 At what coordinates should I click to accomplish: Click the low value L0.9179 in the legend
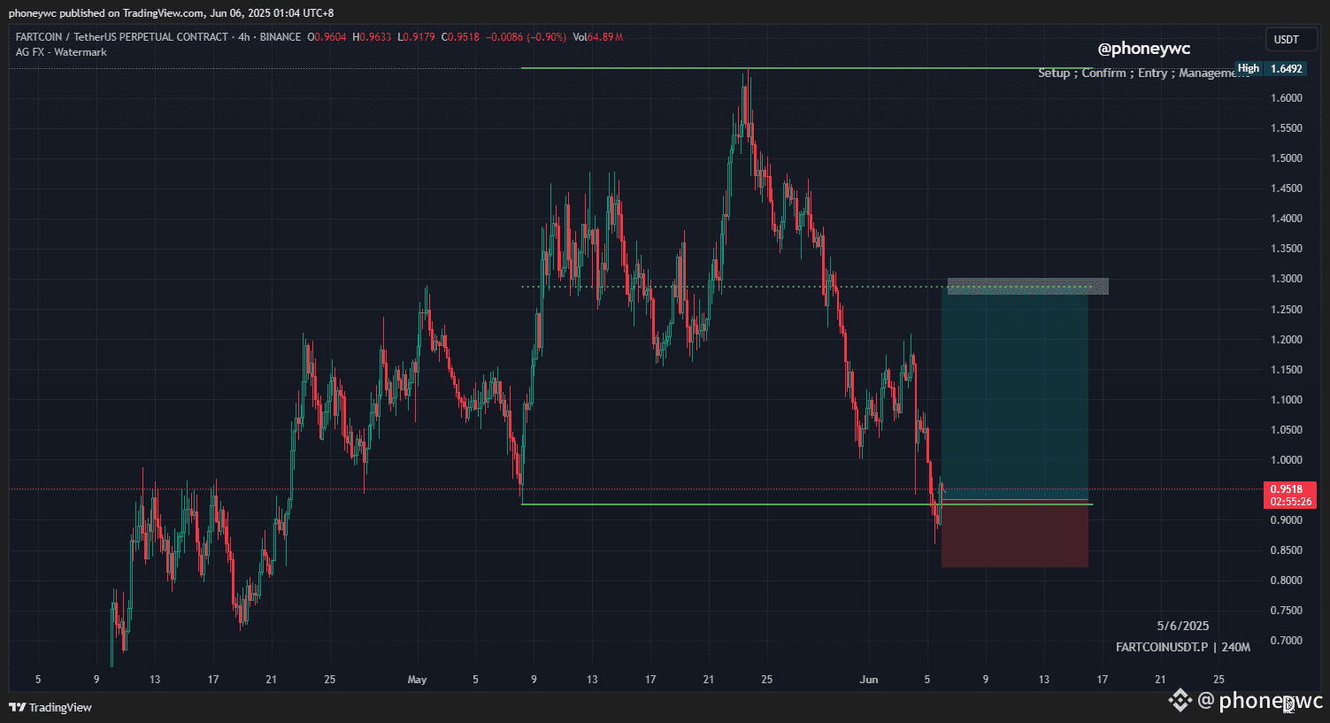pyautogui.click(x=416, y=37)
